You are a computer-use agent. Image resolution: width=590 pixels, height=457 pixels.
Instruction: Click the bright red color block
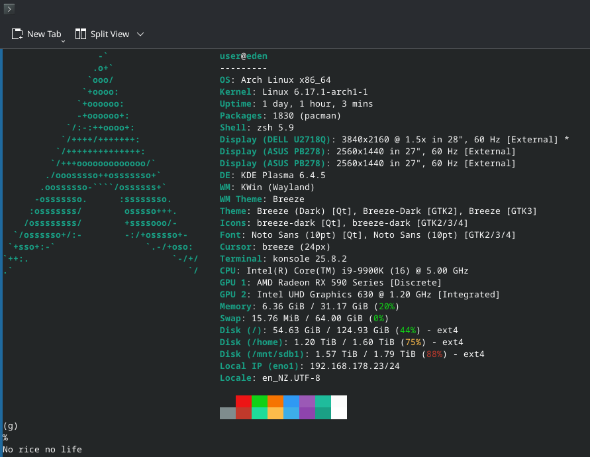(x=244, y=401)
